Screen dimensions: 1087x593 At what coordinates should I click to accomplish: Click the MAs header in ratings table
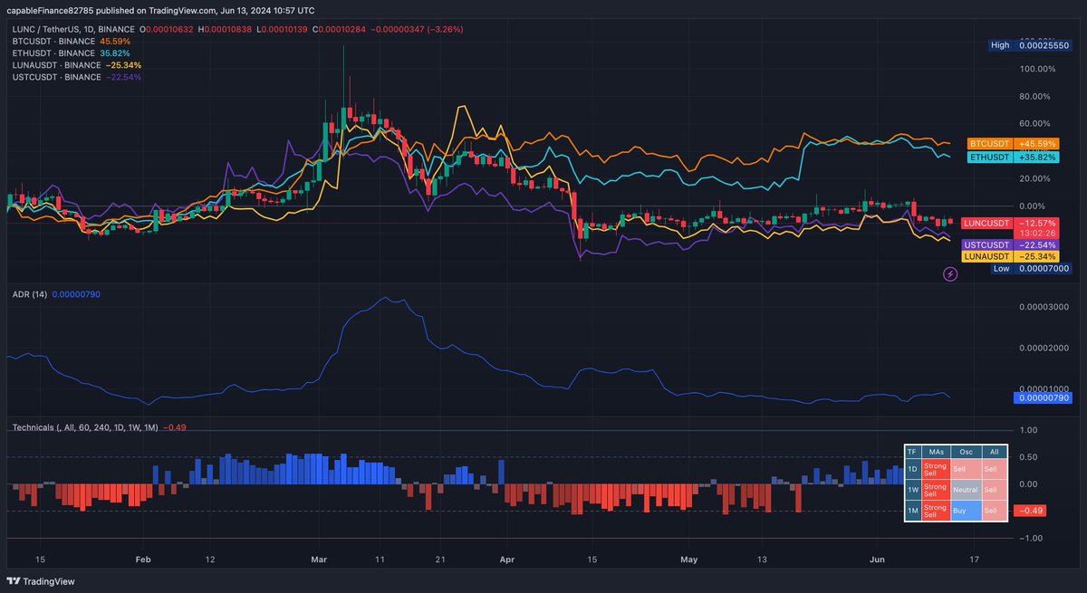tap(936, 451)
